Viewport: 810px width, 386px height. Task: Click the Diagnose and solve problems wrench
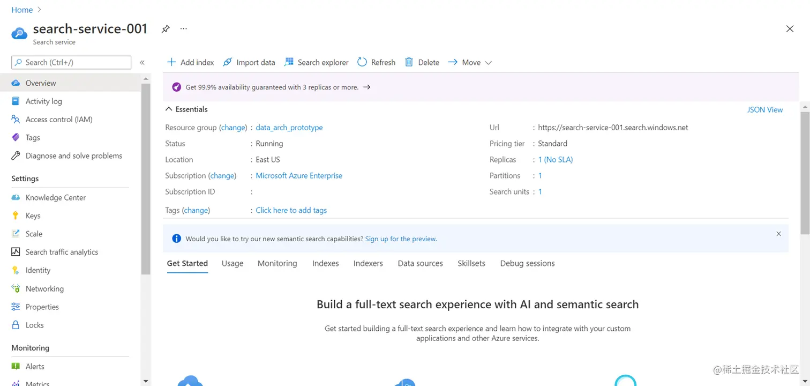coord(16,155)
